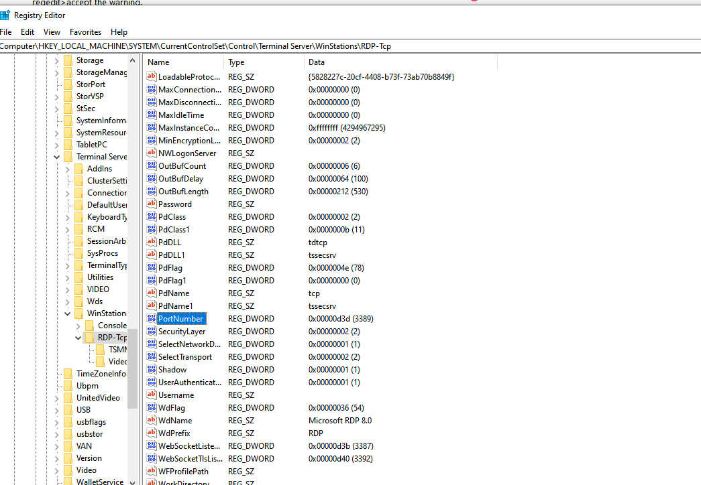Image resolution: width=701 pixels, height=485 pixels.
Task: Click the DWORD icon beside SecurityLayer
Action: click(151, 331)
